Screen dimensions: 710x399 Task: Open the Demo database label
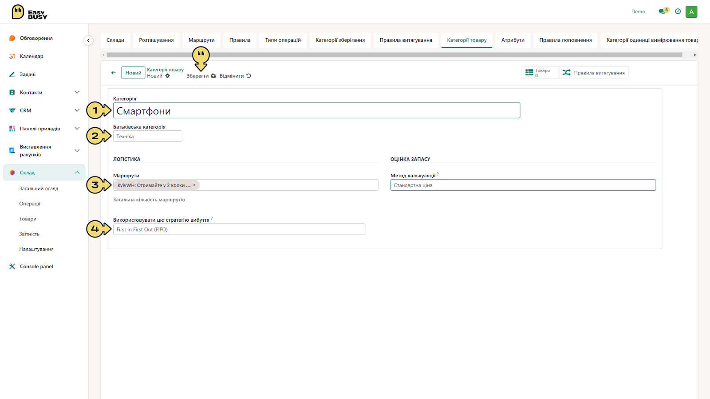click(638, 12)
